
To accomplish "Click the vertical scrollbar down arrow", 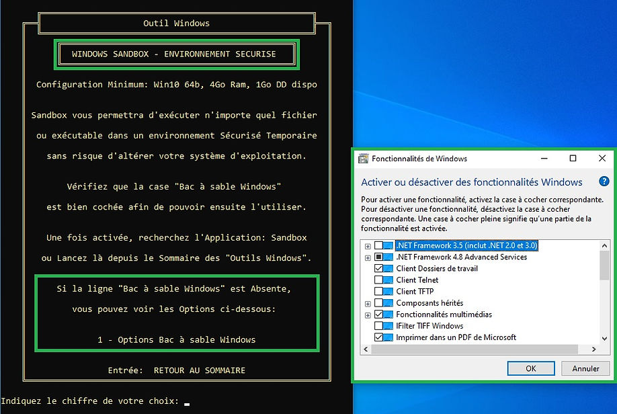I will tap(605, 339).
